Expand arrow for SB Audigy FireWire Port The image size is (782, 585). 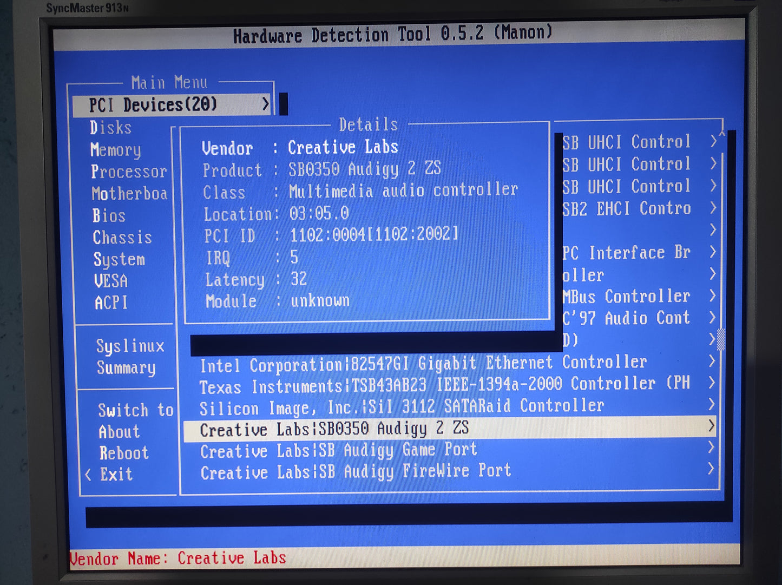711,469
